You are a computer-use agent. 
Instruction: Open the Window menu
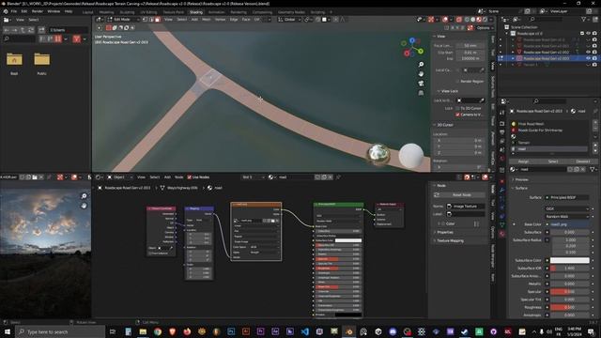coord(54,11)
